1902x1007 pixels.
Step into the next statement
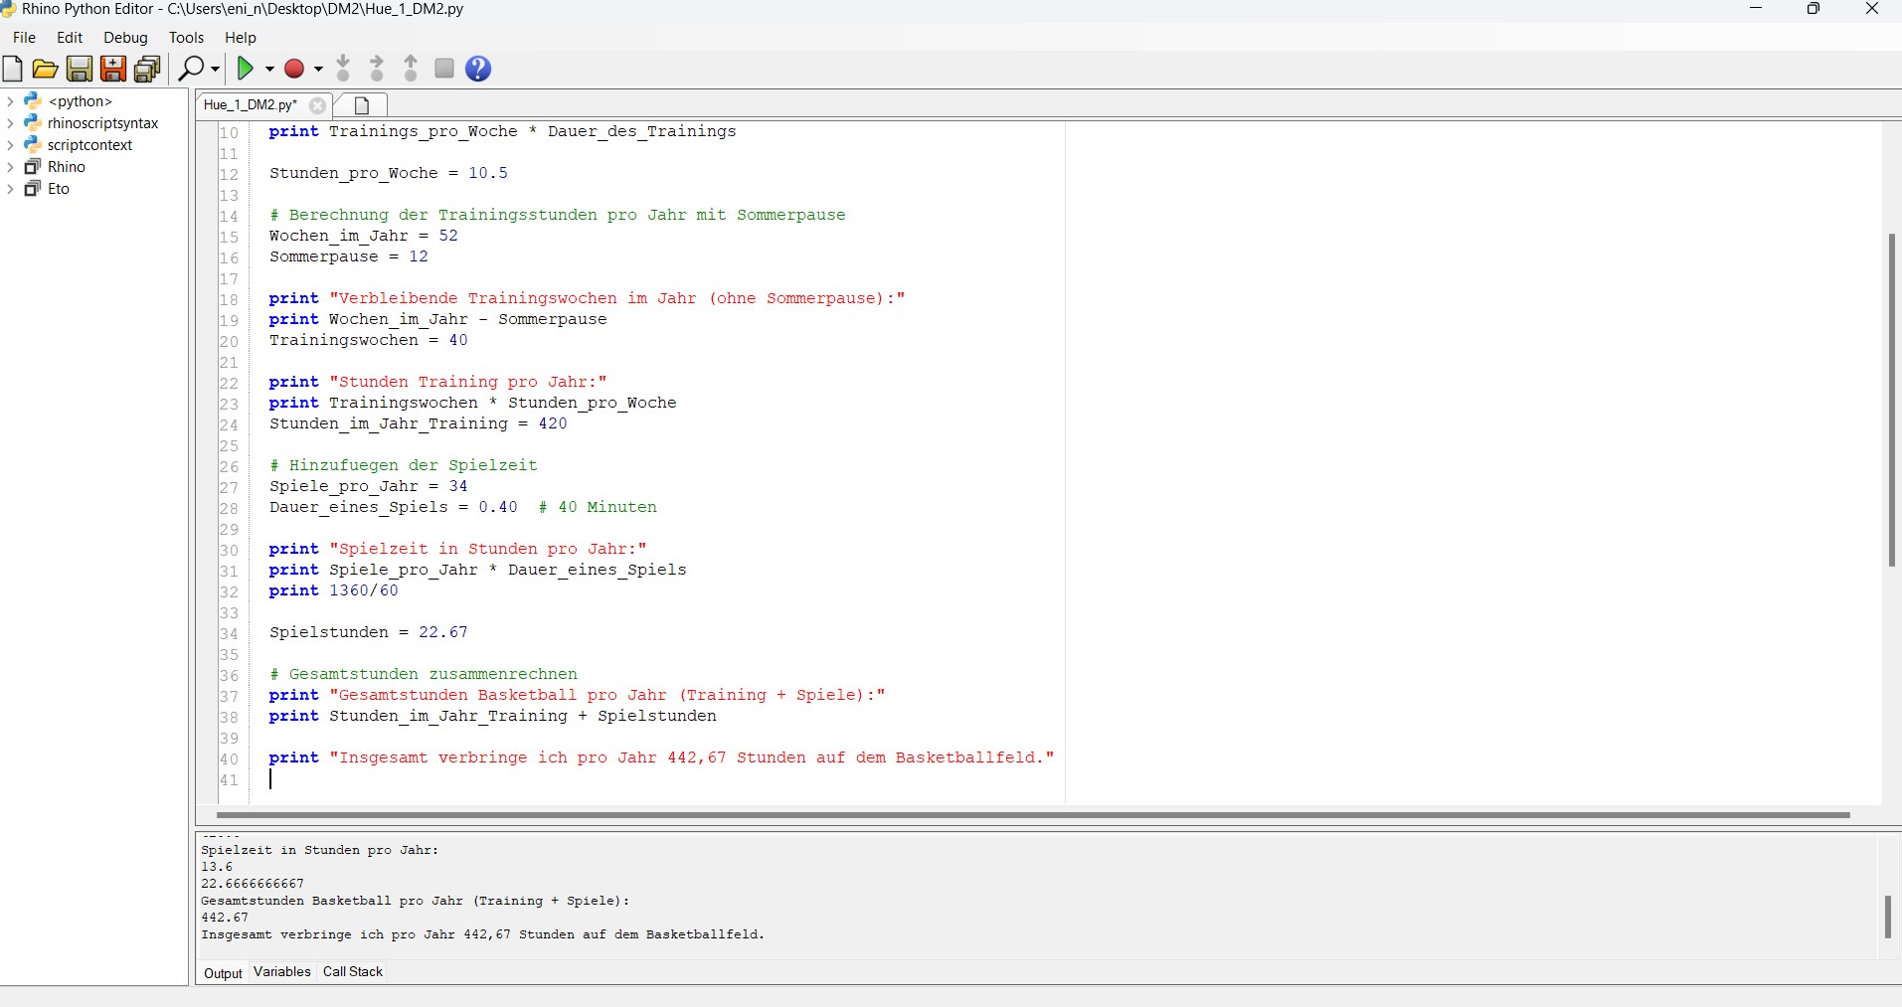pos(343,69)
